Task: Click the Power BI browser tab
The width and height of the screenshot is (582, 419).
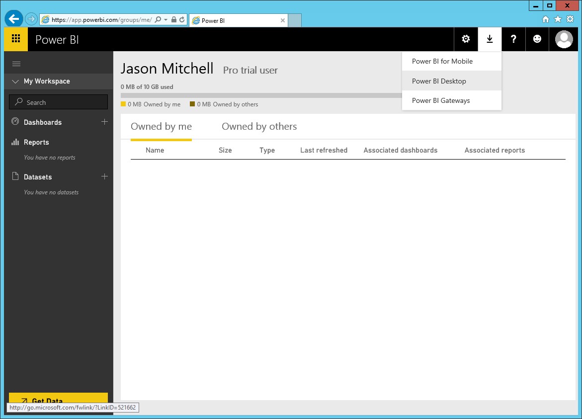Action: tap(239, 20)
